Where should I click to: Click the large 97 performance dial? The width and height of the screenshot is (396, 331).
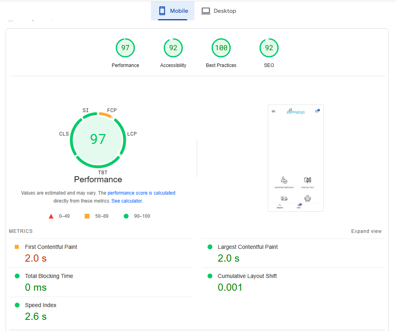98,140
